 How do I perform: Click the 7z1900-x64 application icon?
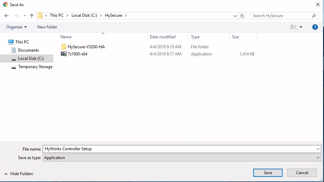click(64, 54)
